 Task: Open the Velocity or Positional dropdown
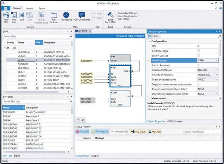217,75
